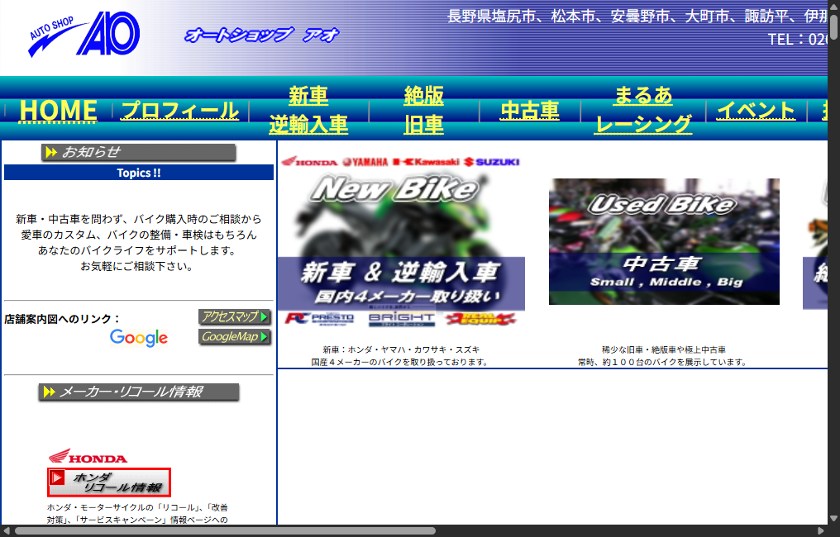
Task: Click the お気軽にご相談下さい text
Action: 138,266
